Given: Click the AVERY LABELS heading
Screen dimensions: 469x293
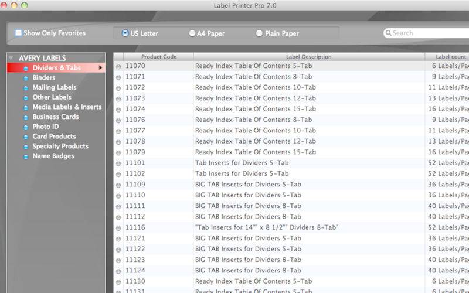Looking at the screenshot, I should pyautogui.click(x=42, y=58).
